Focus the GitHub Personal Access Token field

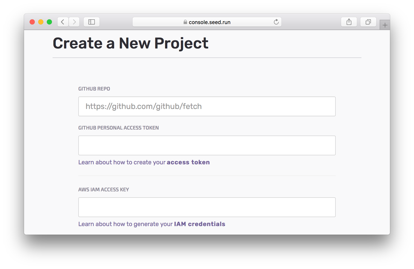pyautogui.click(x=207, y=146)
